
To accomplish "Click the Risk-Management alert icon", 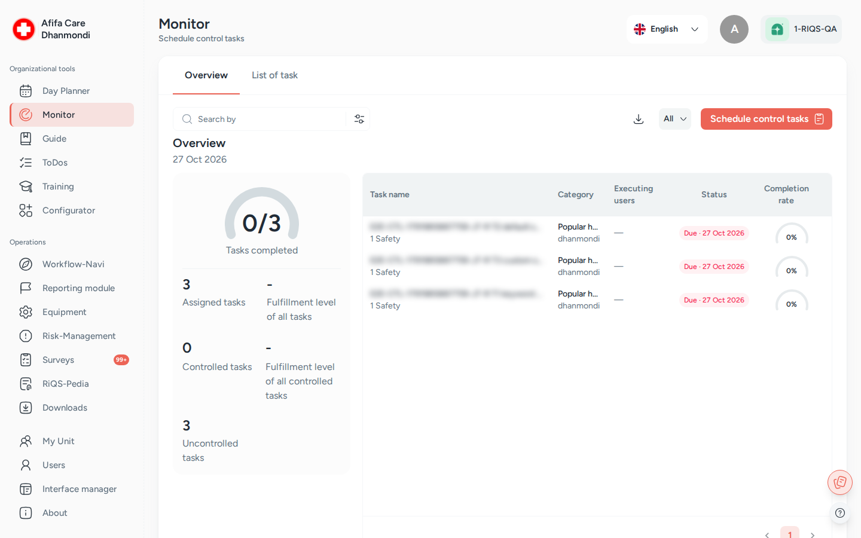I will (26, 336).
